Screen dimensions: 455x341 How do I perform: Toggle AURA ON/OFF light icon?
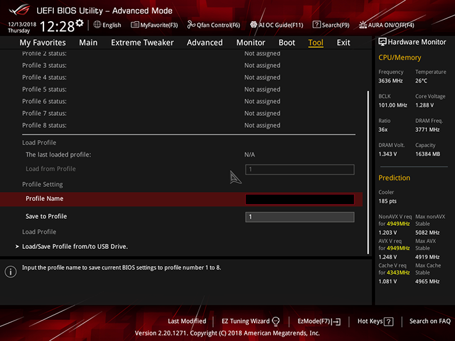[x=363, y=25]
